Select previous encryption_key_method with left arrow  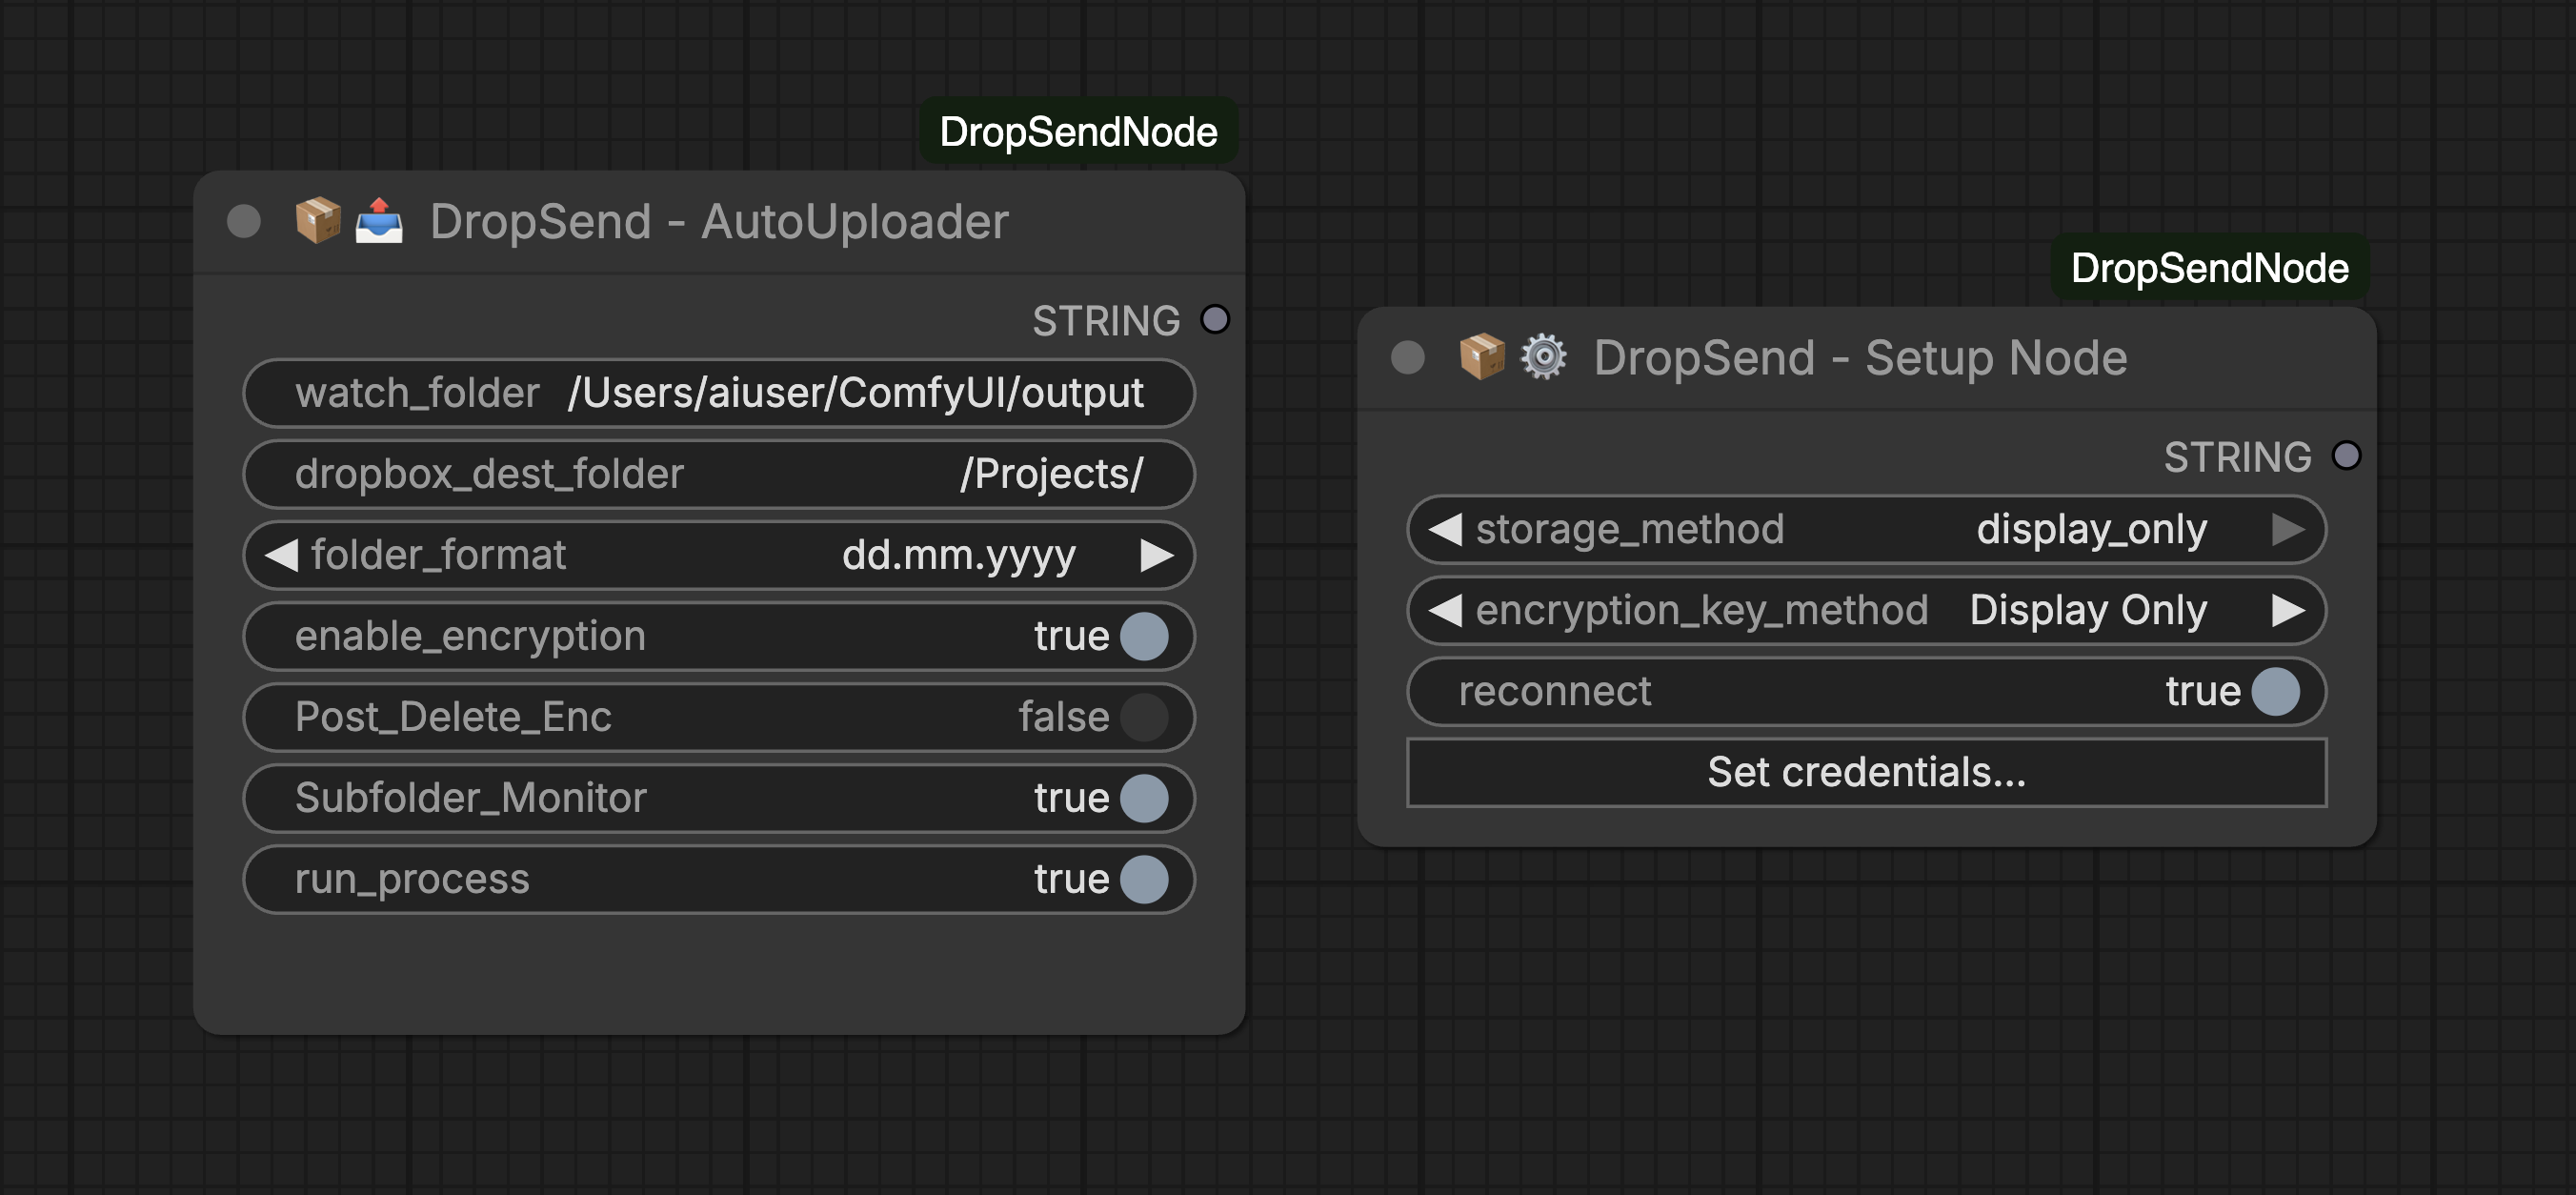pos(1445,610)
